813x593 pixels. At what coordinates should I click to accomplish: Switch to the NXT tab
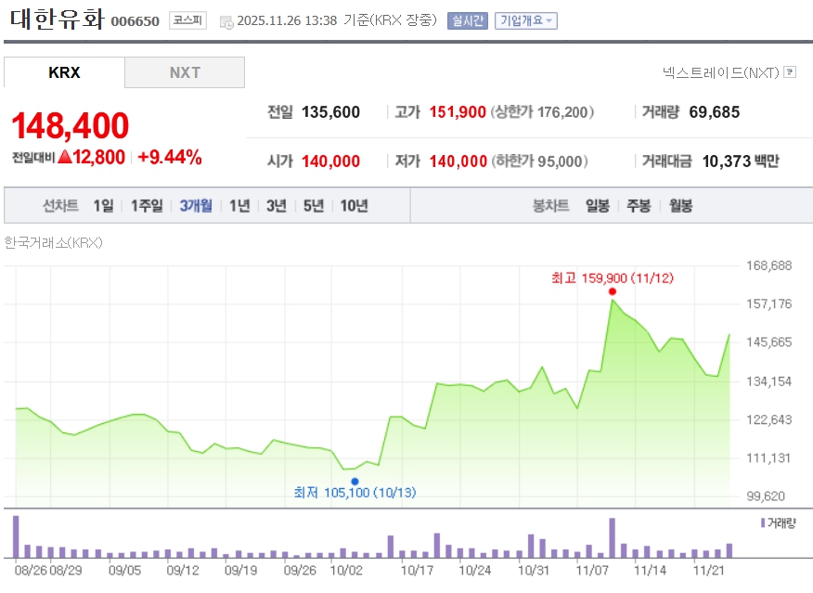(x=185, y=72)
